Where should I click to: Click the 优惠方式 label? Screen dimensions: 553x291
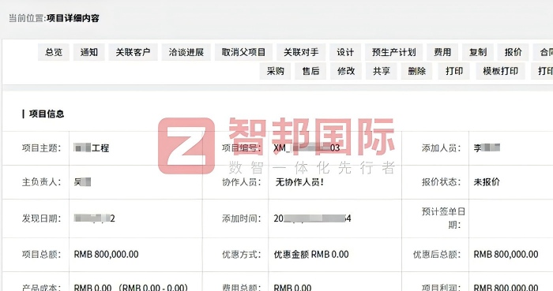click(241, 254)
